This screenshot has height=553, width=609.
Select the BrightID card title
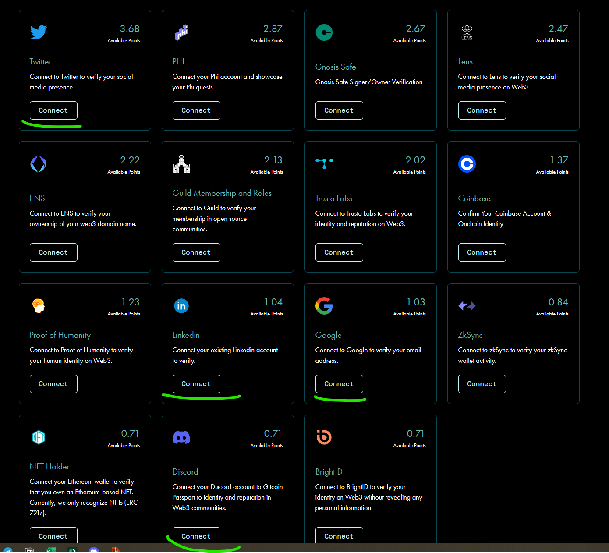(329, 472)
